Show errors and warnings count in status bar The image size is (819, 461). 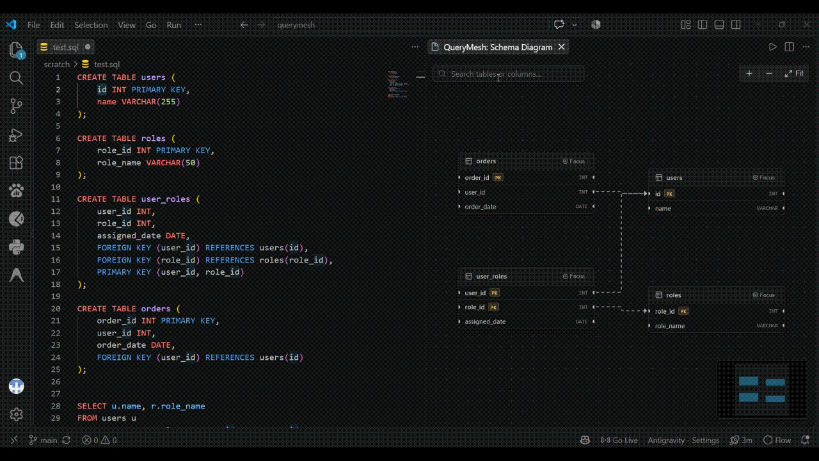99,441
